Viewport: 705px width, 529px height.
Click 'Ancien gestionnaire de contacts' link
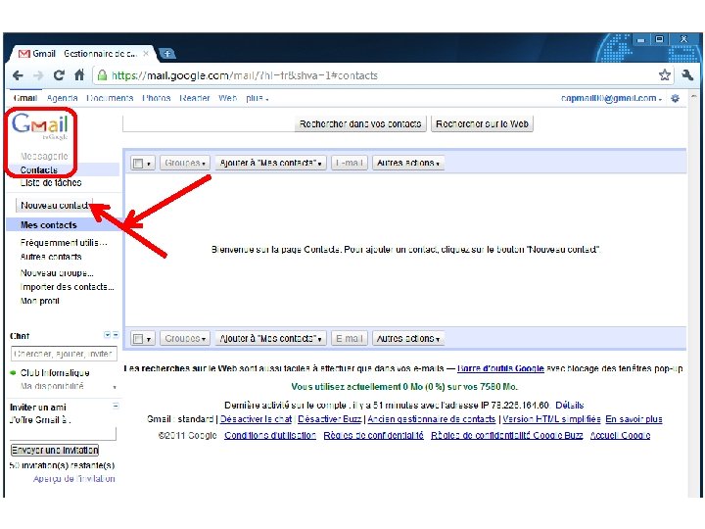pyautogui.click(x=432, y=419)
